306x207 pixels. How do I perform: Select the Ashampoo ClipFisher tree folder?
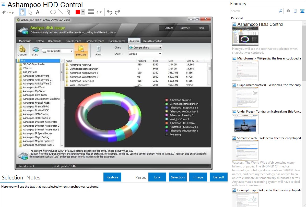pyautogui.click(x=34, y=91)
